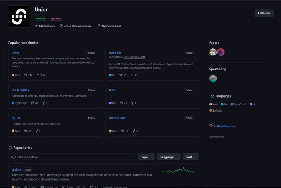Open the sponsored user's avatar under Sponsoring
The height and width of the screenshot is (188, 281).
pos(213,79)
